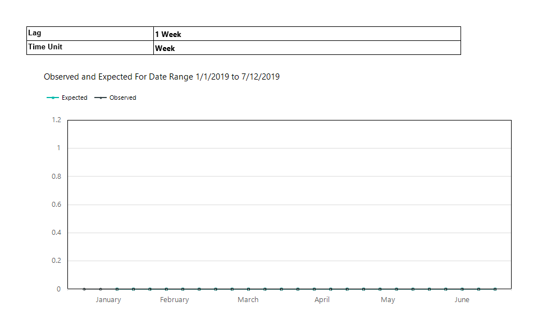Image resolution: width=547 pixels, height=329 pixels.
Task: Click the 0.2 y-axis value
Action: [x=57, y=261]
